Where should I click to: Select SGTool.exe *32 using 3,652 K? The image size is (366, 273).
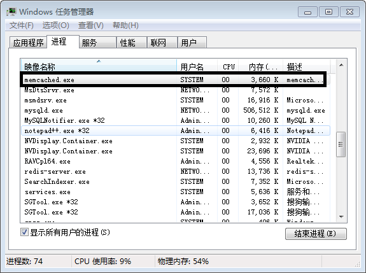pyautogui.click(x=175, y=202)
